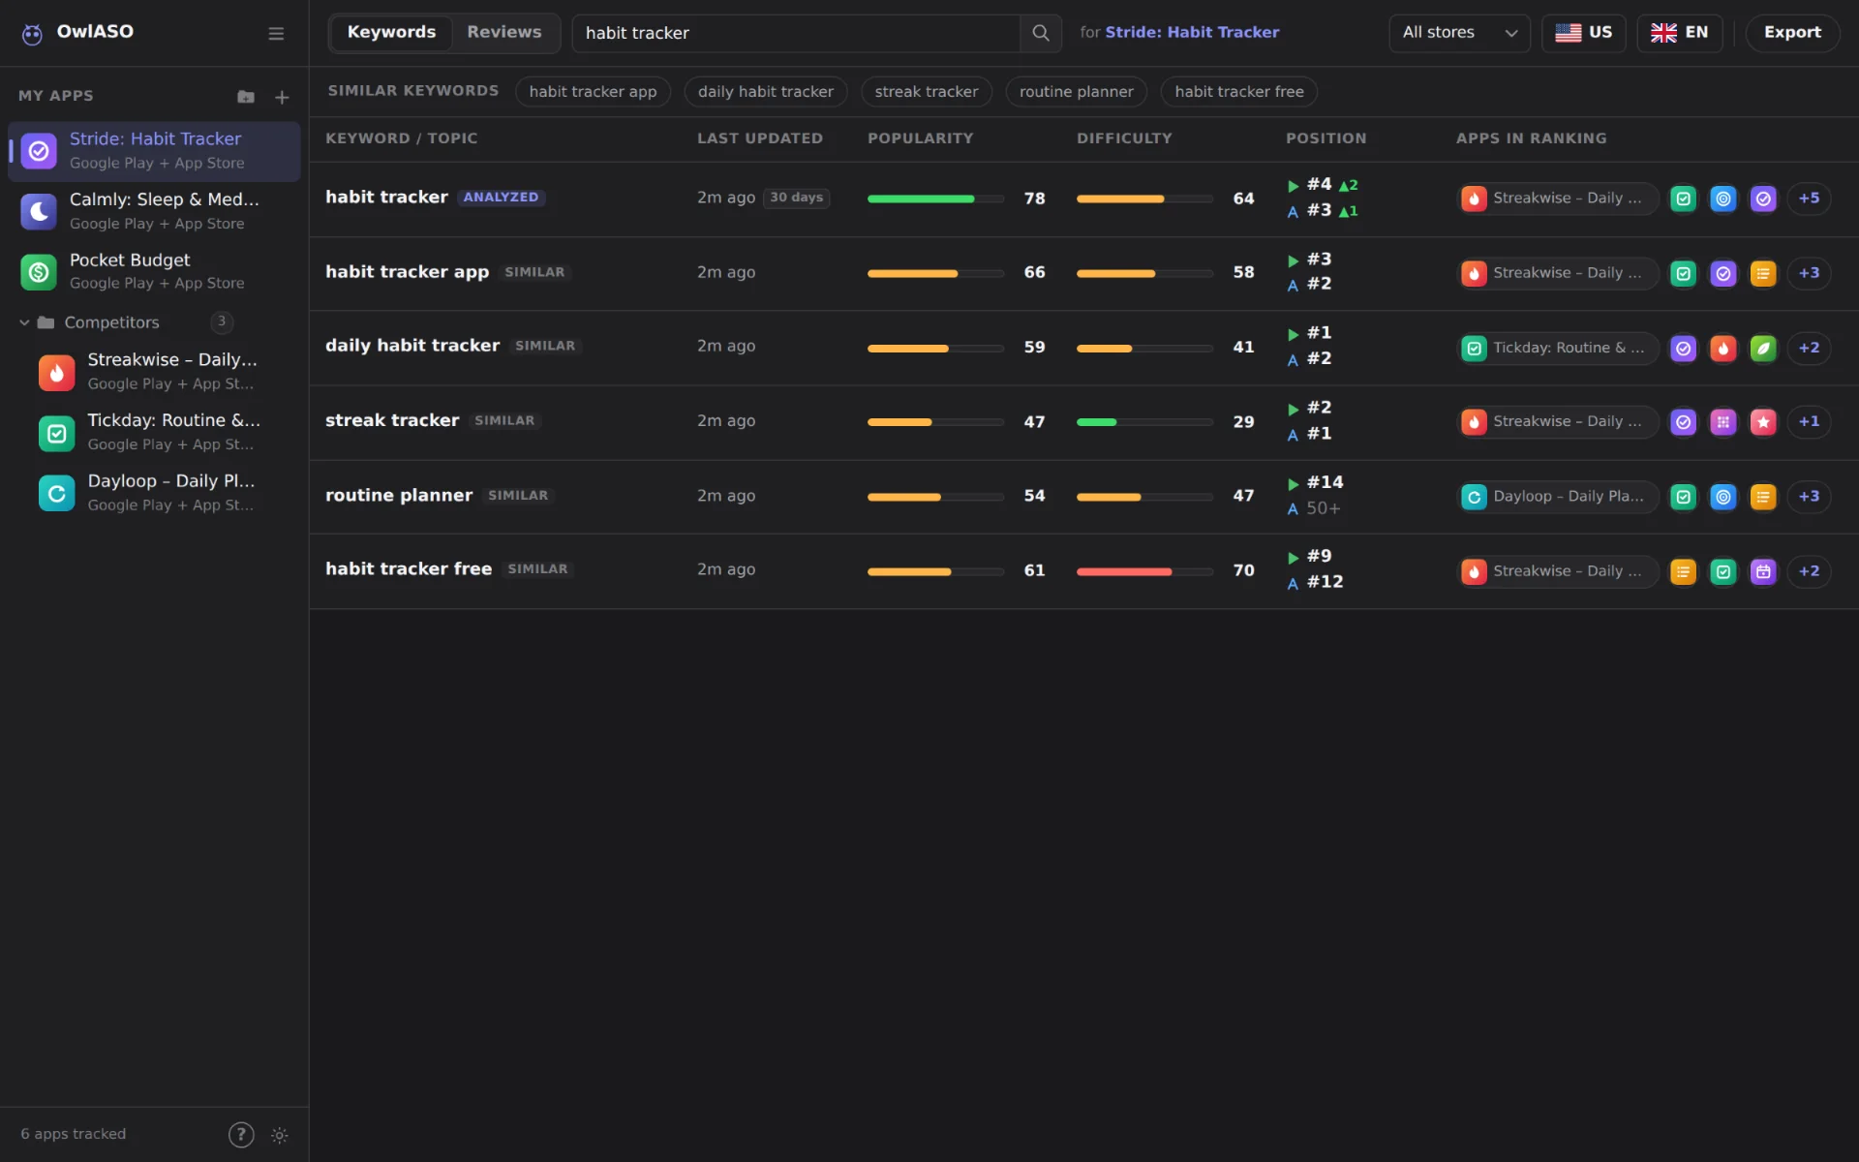The width and height of the screenshot is (1859, 1162).
Task: Select Streakwise competitor icon in sidebar
Action: 56,372
